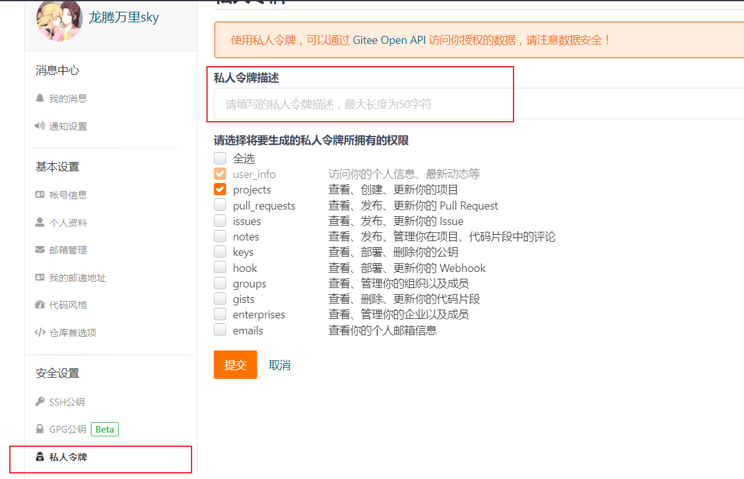Click description 查看你的个人邮箱信息

point(383,331)
